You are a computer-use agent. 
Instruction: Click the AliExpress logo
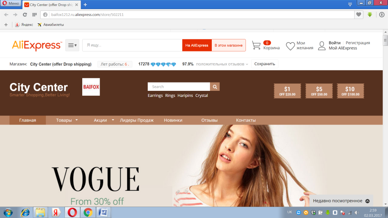coord(37,45)
